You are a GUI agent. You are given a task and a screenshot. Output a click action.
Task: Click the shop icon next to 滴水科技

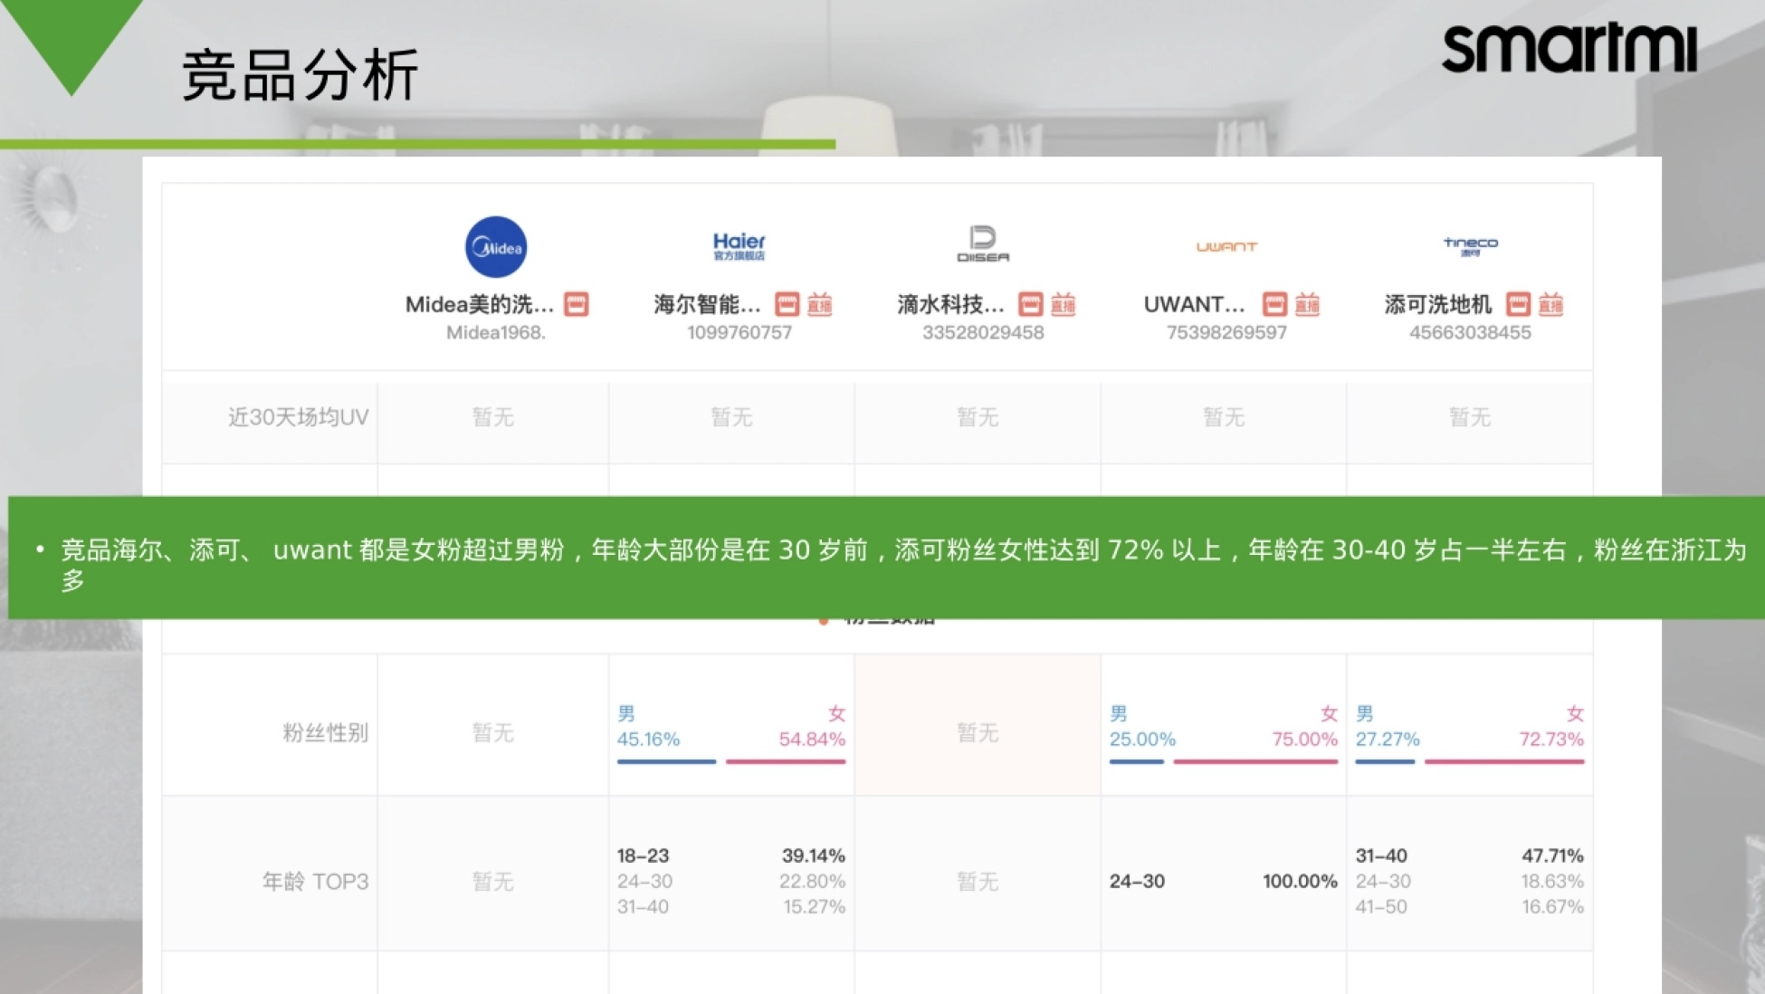point(1031,304)
